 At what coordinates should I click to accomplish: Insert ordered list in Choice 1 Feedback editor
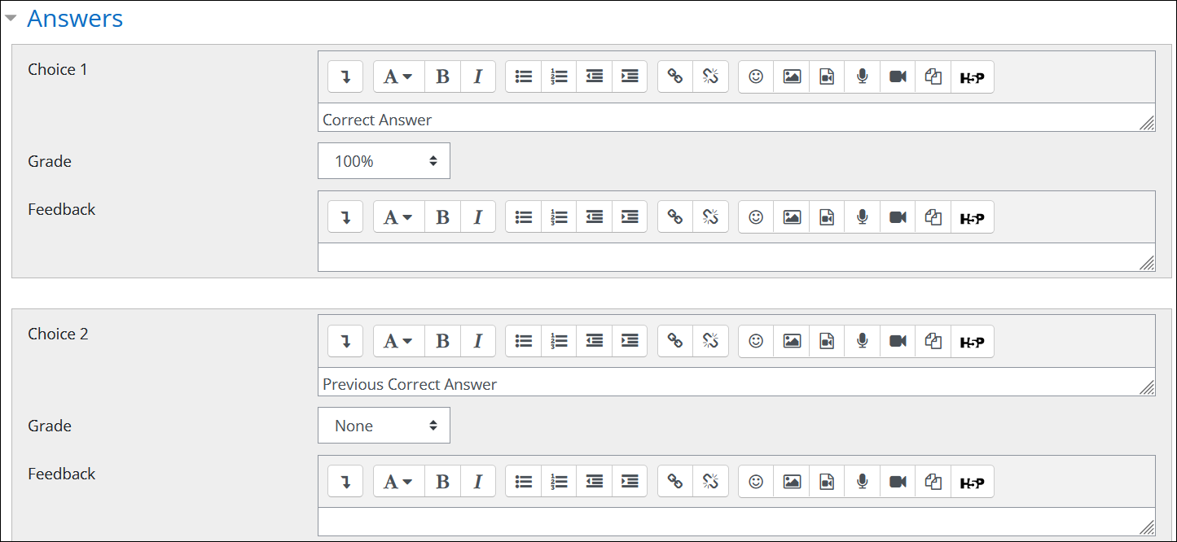click(x=559, y=217)
